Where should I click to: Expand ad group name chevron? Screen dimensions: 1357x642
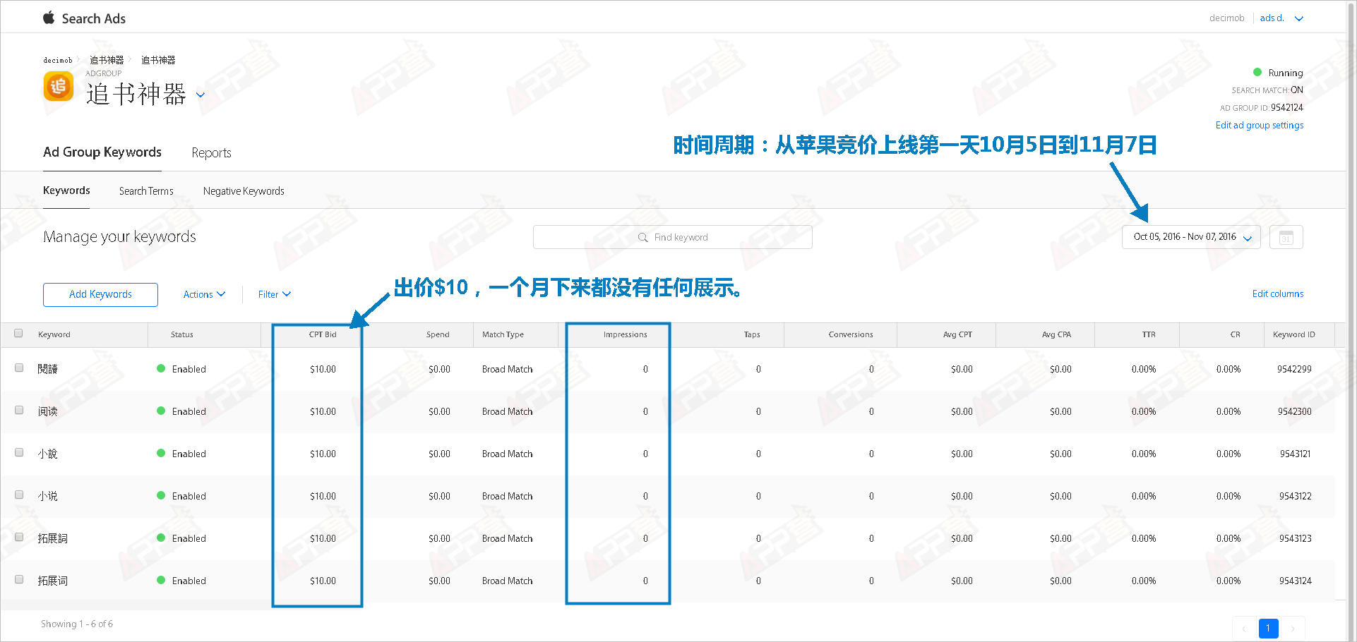pyautogui.click(x=201, y=95)
